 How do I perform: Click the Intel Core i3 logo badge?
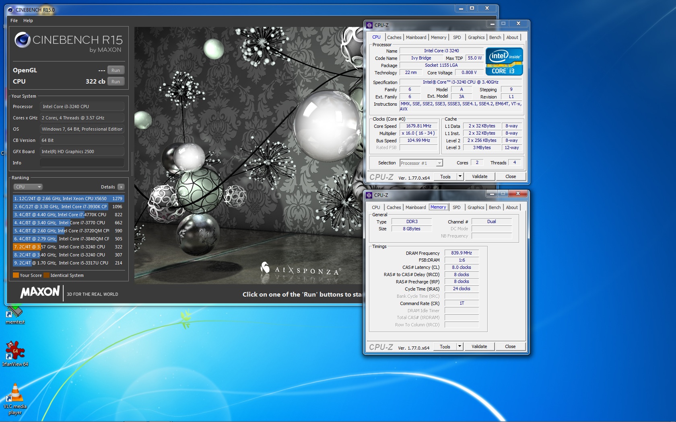tap(504, 61)
